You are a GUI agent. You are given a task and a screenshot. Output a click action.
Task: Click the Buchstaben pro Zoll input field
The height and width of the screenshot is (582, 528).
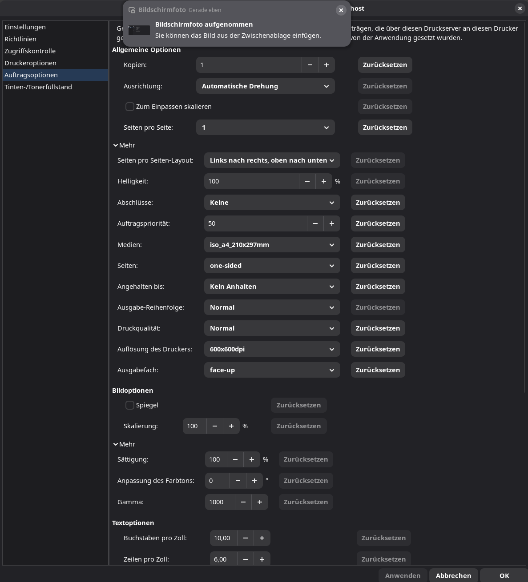tap(223, 538)
